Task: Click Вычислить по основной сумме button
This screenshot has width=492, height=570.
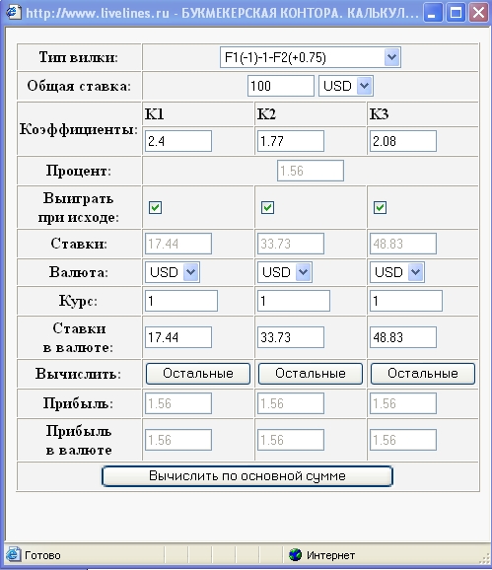Action: [x=247, y=476]
